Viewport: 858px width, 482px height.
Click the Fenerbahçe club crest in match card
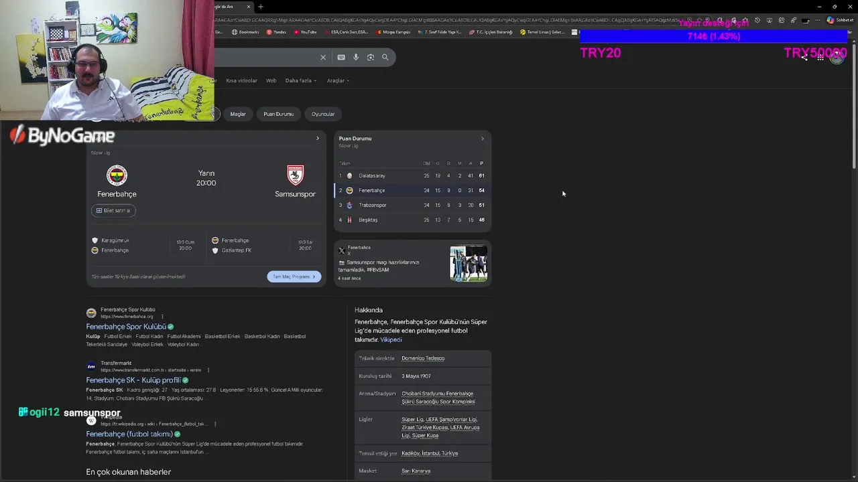(x=117, y=175)
